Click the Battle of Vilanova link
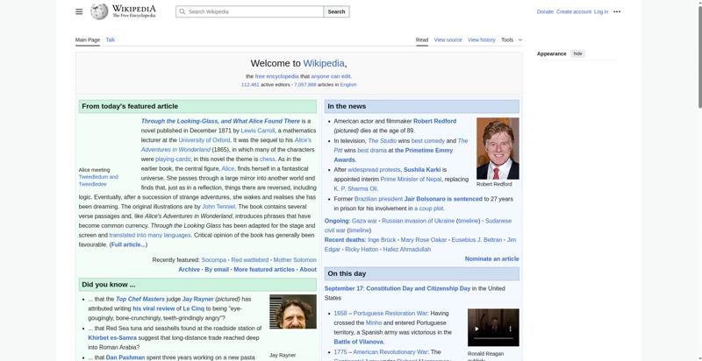702x361 pixels. (359, 342)
